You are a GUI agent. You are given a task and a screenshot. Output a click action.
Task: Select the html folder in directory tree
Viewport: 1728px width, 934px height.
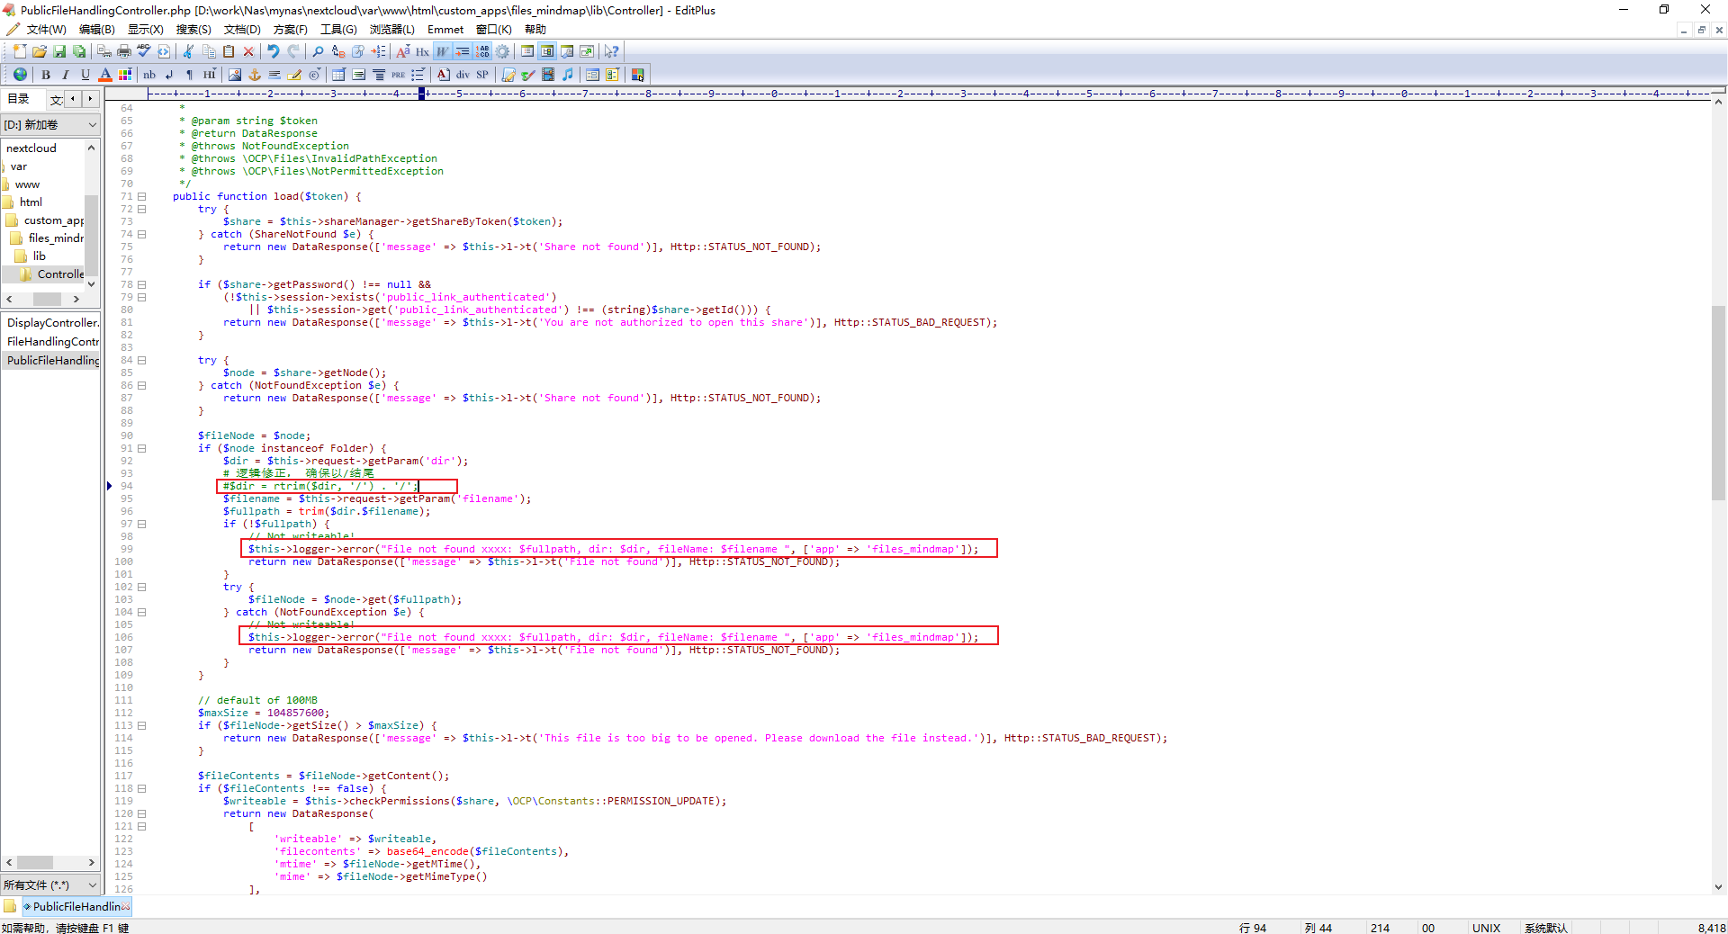click(31, 202)
